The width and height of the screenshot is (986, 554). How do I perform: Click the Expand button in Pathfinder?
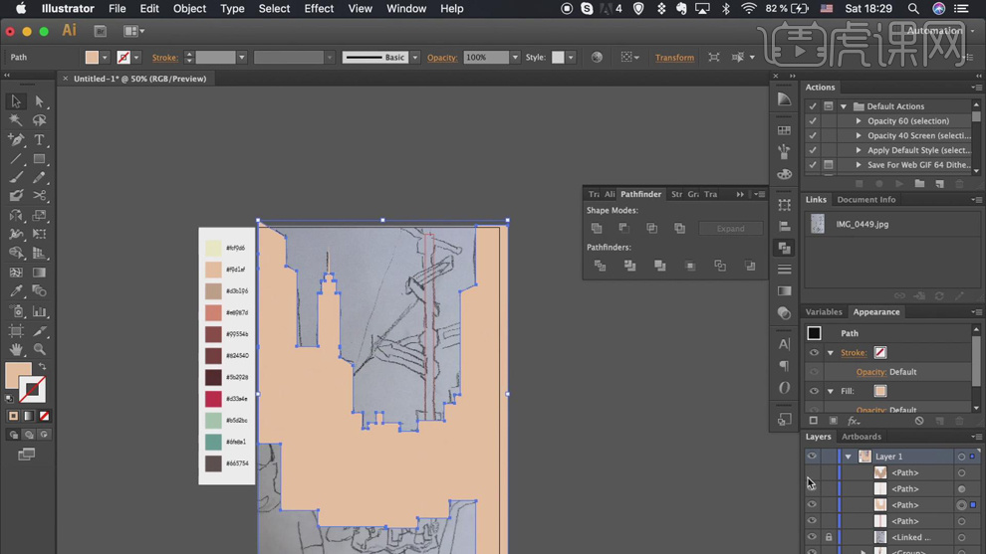point(730,229)
